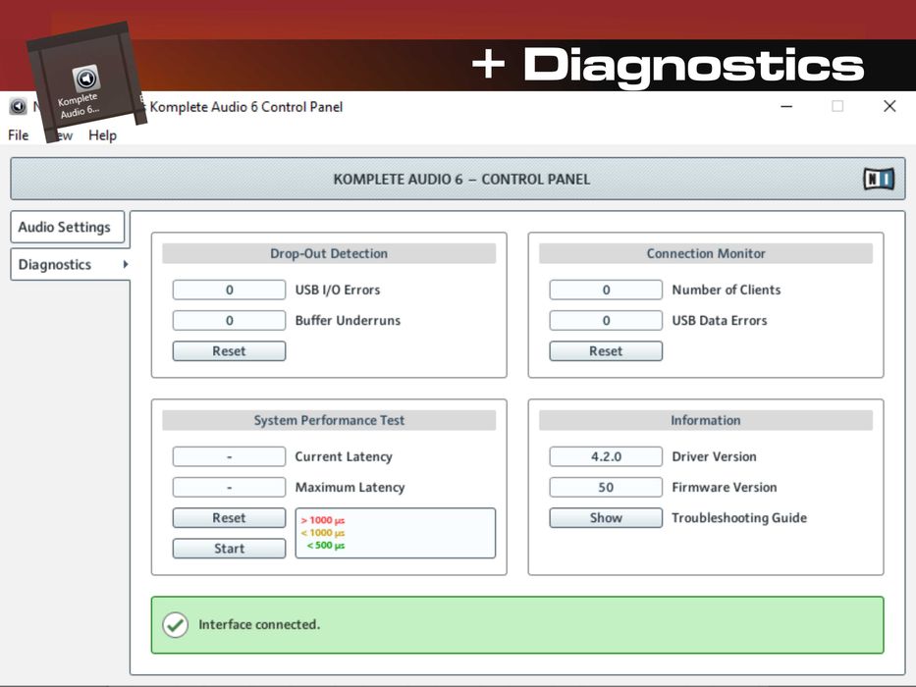Click the 'Interface connected.' status message
The height and width of the screenshot is (687, 916).
click(259, 624)
